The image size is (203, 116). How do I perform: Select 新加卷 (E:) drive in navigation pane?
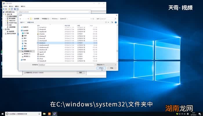(x=26, y=57)
